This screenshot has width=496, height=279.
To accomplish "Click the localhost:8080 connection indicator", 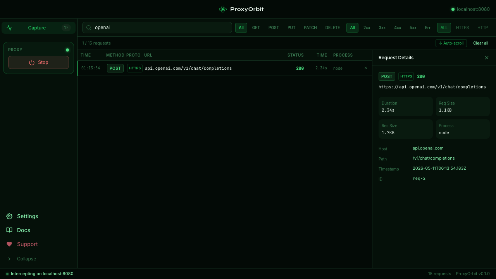I will click(470, 9).
